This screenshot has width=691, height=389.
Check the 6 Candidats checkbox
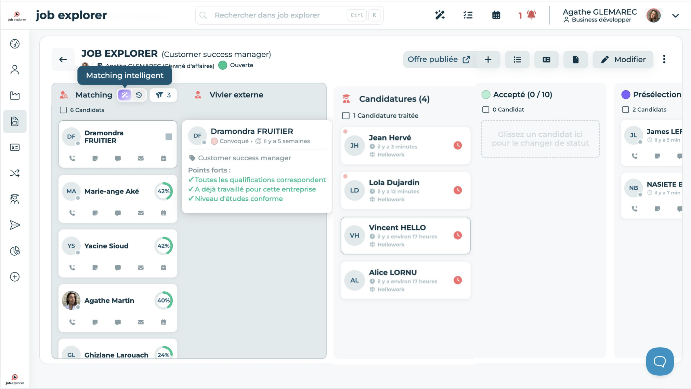63,110
